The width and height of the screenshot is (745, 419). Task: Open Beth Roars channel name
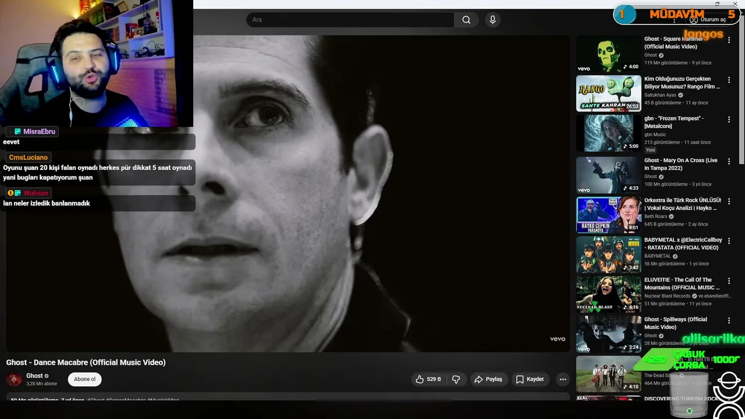[656, 216]
